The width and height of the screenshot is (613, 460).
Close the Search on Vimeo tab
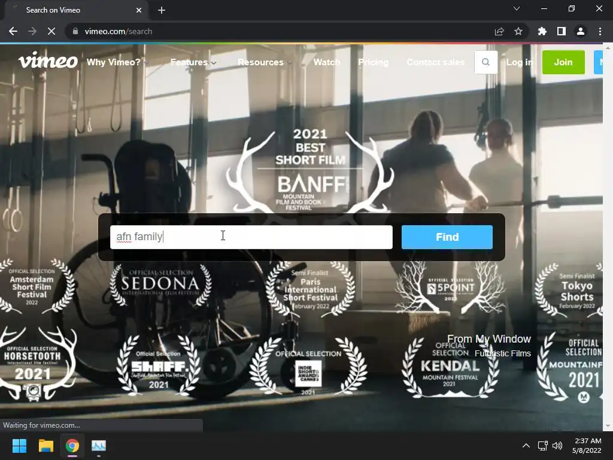pos(138,10)
